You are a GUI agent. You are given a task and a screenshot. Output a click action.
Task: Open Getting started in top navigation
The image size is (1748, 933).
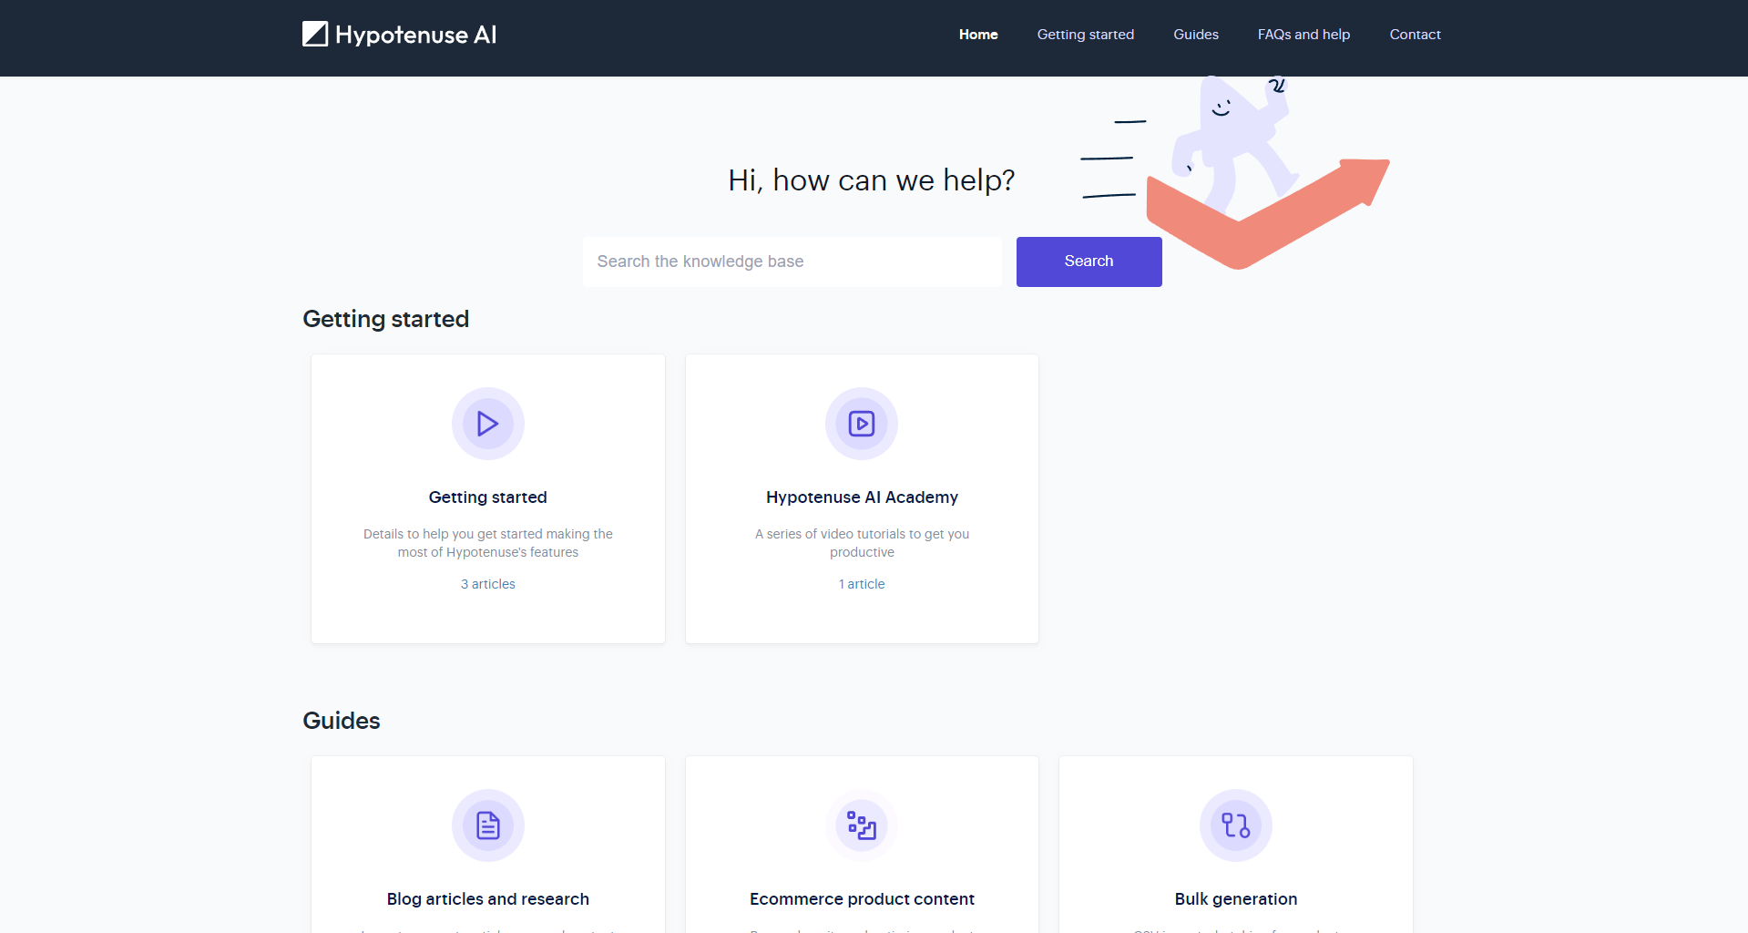coord(1085,35)
